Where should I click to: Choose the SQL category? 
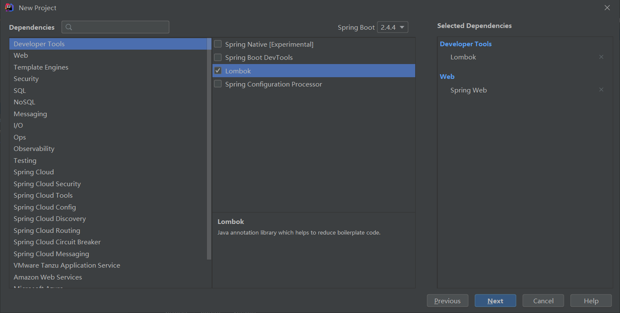pos(20,90)
